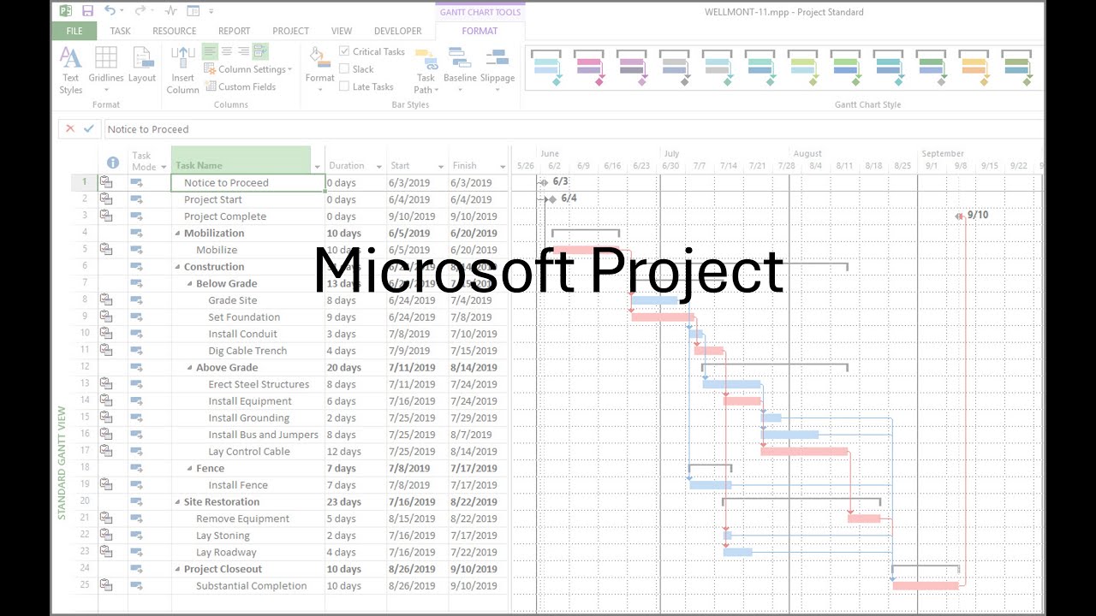
Task: Switch to the REPORT ribbon tab
Action: click(x=234, y=31)
